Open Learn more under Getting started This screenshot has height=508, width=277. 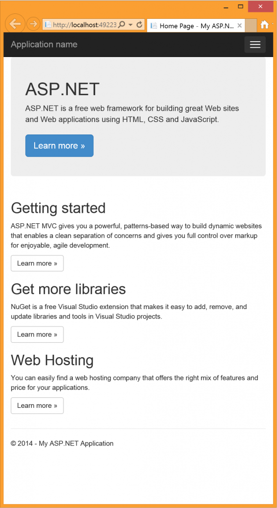(37, 263)
